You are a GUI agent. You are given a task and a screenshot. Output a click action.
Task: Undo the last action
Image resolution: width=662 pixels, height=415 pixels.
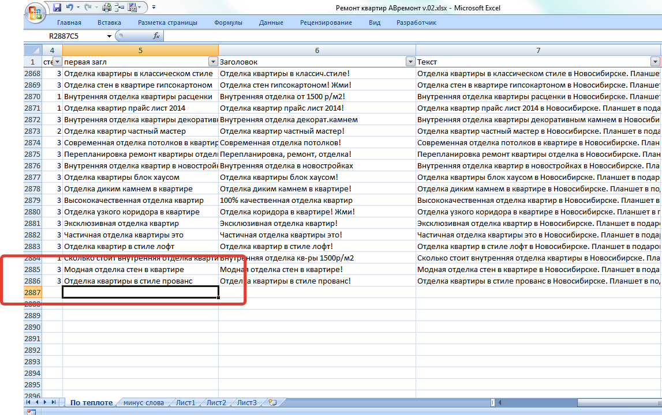tap(70, 7)
